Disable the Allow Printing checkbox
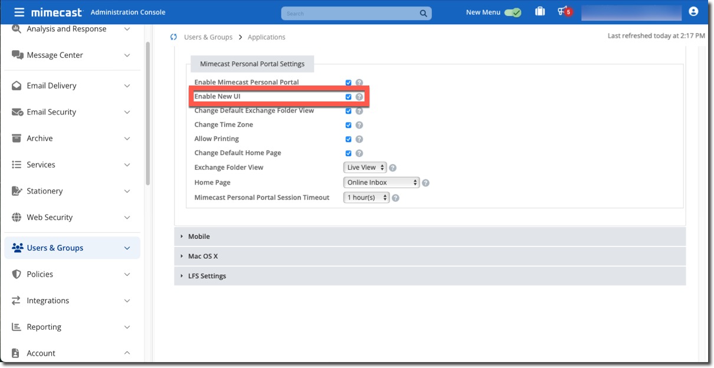714x368 pixels. click(x=348, y=139)
